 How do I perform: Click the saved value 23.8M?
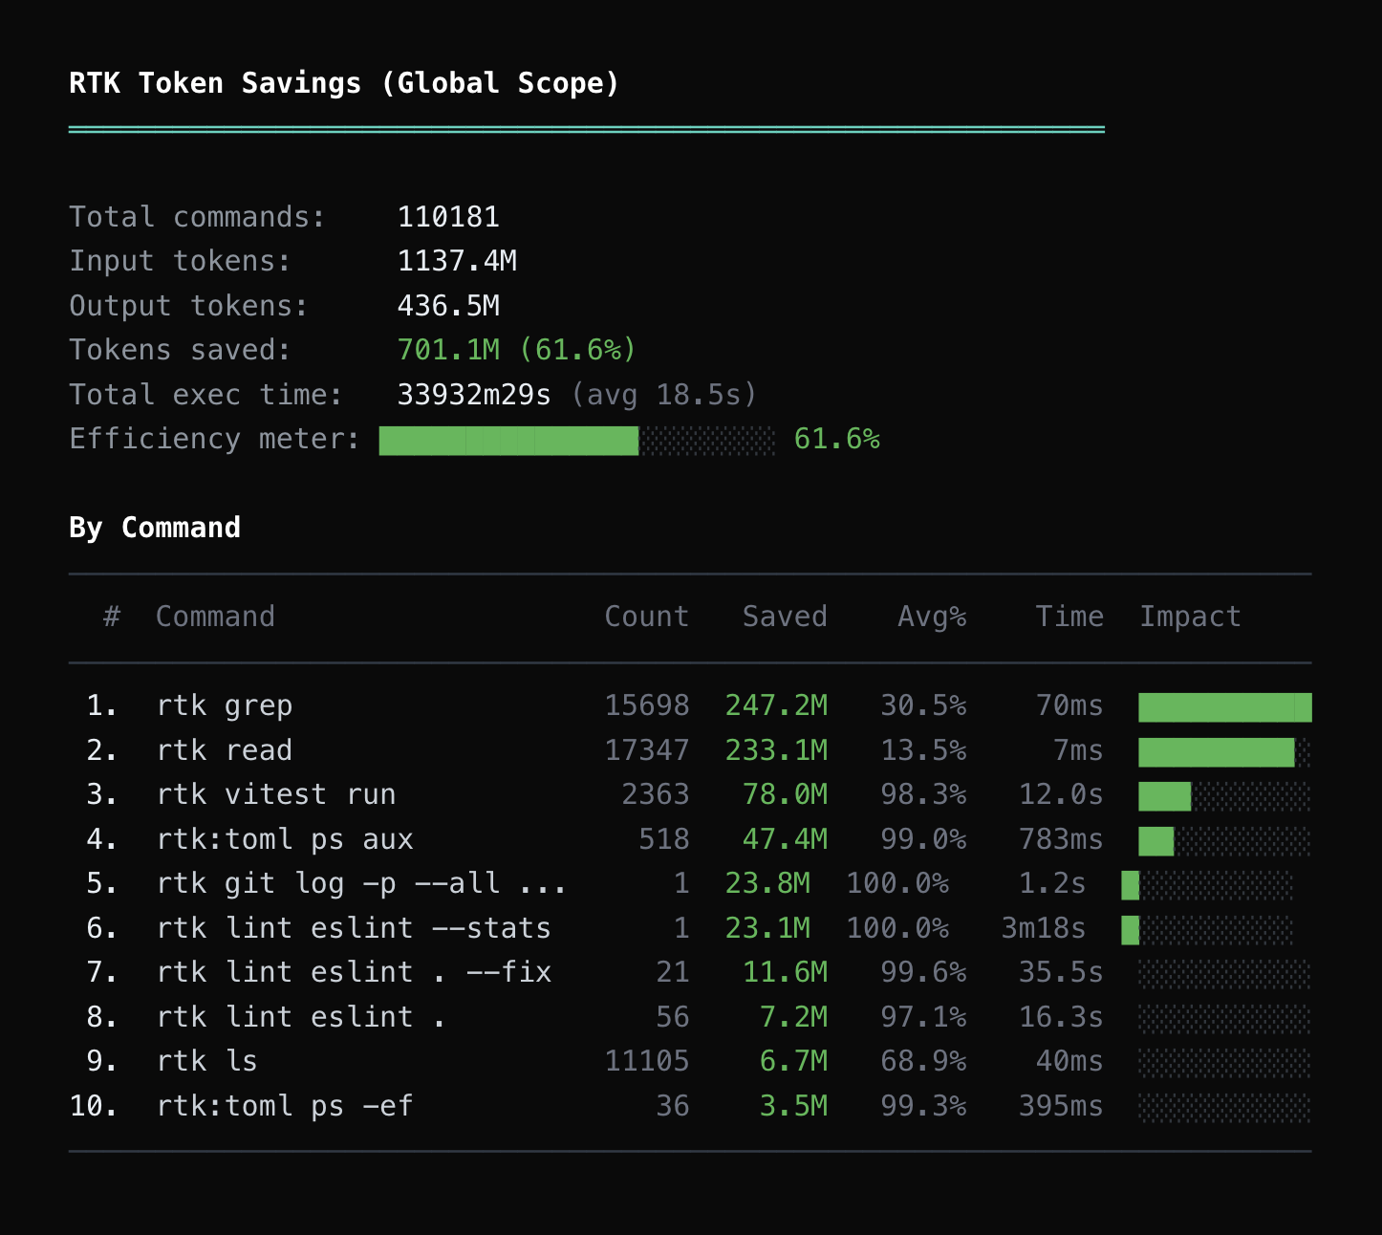click(767, 883)
